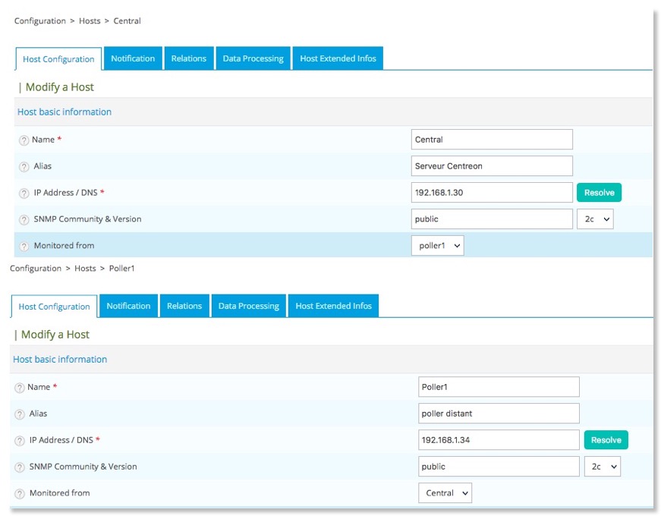Open the Monitored from dropdown showing poller1
661x516 pixels.
coord(437,246)
